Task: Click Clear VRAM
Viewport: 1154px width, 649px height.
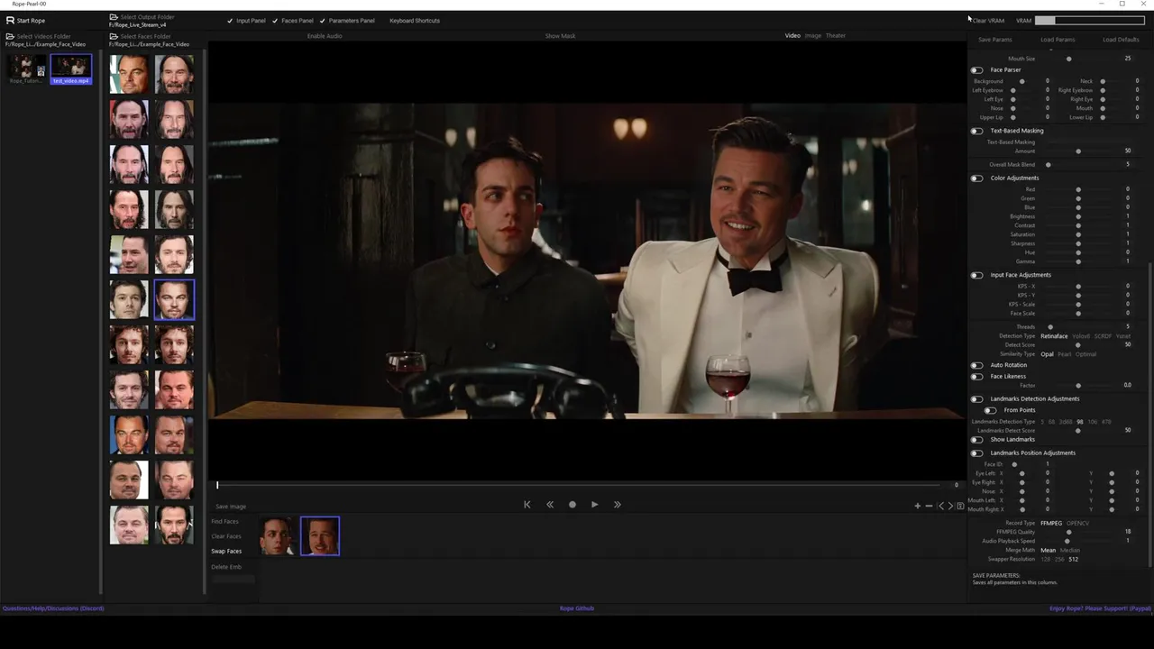Action: (988, 21)
